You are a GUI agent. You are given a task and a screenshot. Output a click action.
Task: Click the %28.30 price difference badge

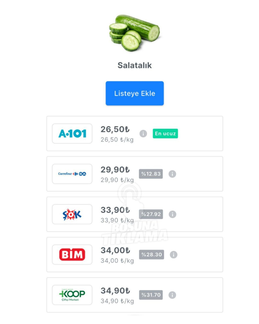point(152,255)
